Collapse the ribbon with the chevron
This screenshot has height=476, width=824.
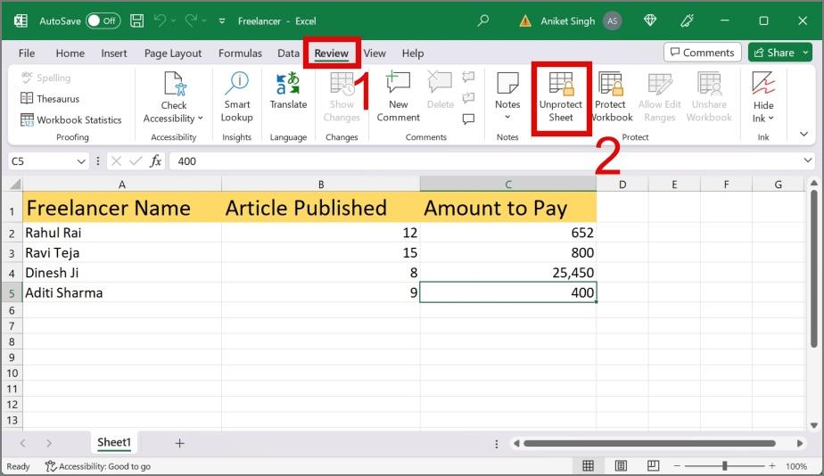(803, 134)
